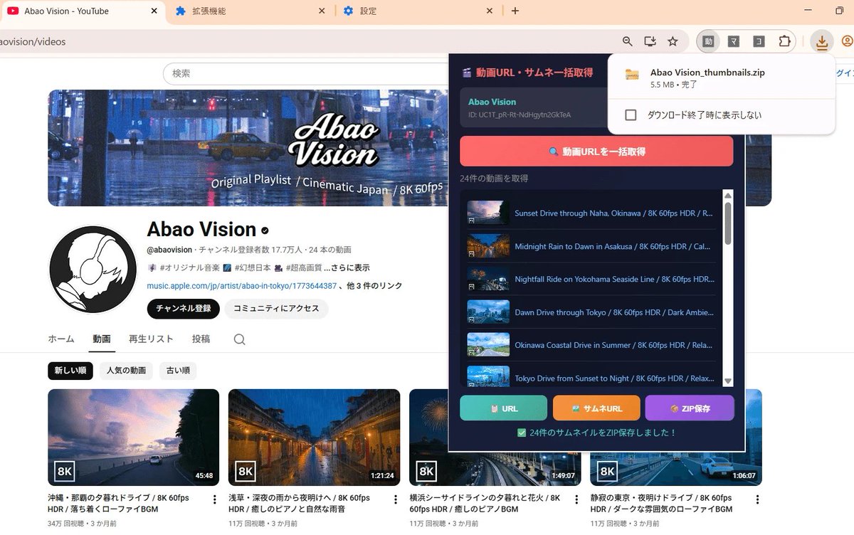Click the マ extension icon in toolbar

[734, 41]
